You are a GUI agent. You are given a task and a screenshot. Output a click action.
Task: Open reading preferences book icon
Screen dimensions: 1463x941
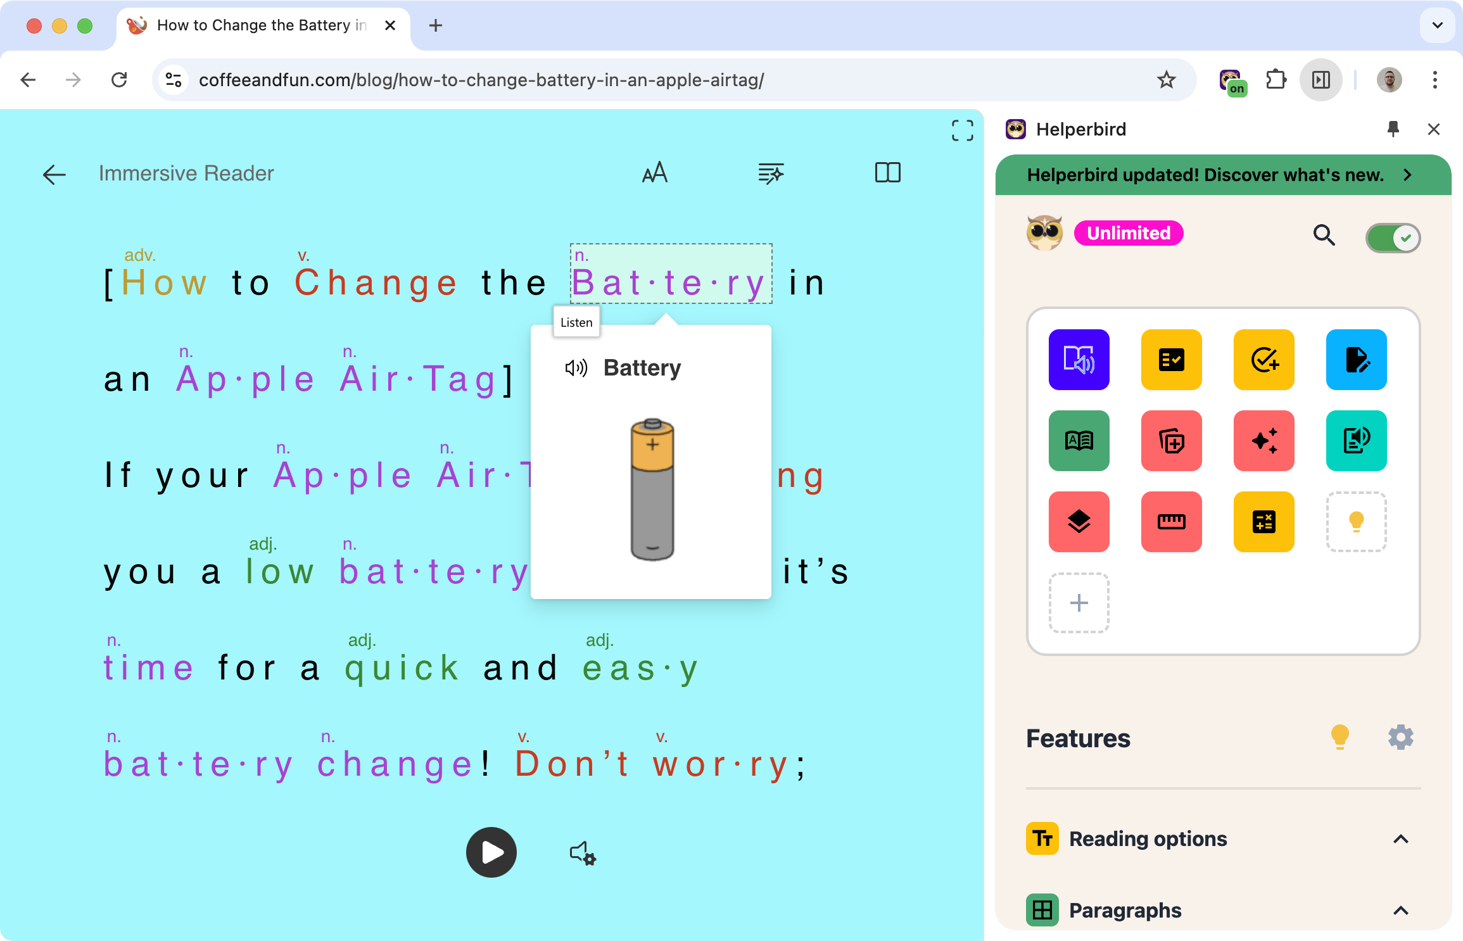[x=887, y=173]
